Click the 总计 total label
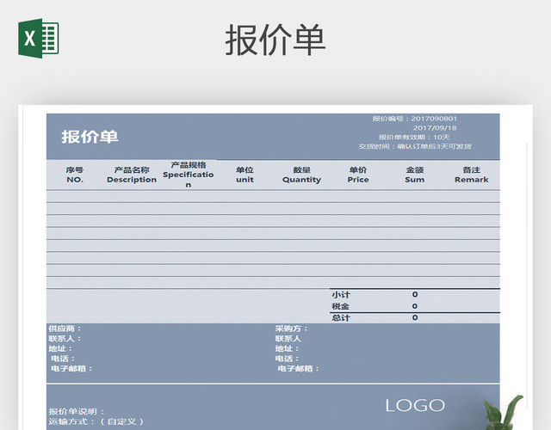The width and height of the screenshot is (551, 430). pyautogui.click(x=341, y=318)
